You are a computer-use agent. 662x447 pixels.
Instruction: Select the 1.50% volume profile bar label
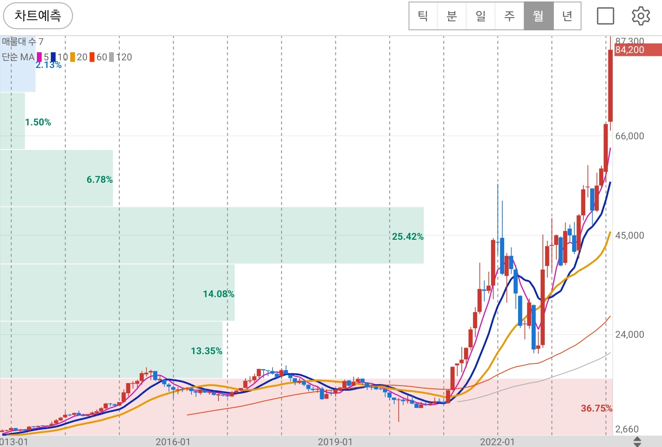click(x=38, y=122)
